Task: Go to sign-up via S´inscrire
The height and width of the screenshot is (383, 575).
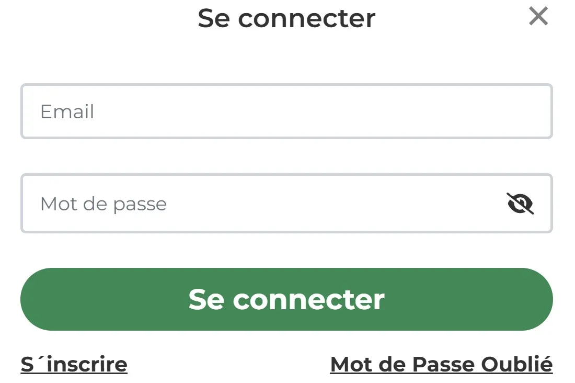Action: (x=74, y=364)
